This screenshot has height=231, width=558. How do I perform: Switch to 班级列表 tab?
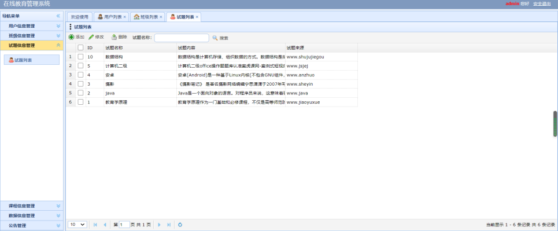pyautogui.click(x=147, y=17)
